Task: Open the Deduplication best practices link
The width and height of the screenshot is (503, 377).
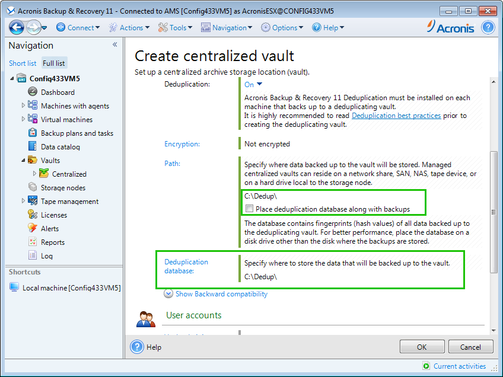Action: point(396,116)
